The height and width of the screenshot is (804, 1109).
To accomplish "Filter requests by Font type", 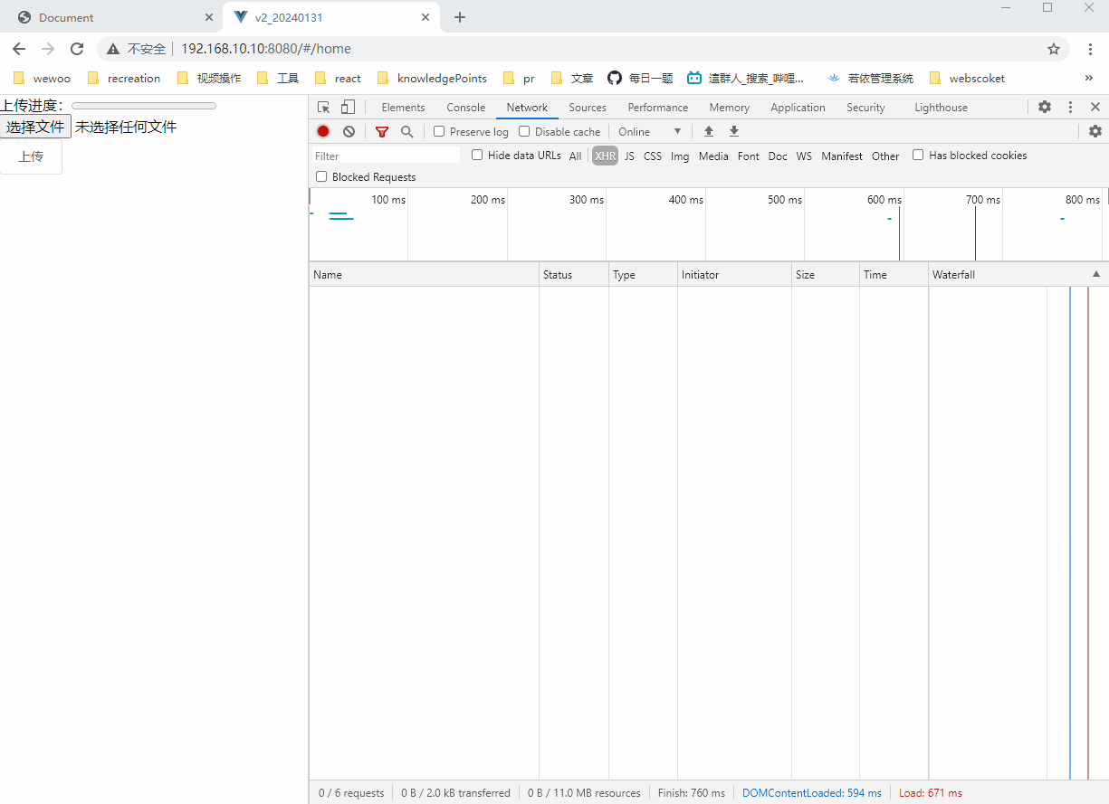I will (x=749, y=156).
